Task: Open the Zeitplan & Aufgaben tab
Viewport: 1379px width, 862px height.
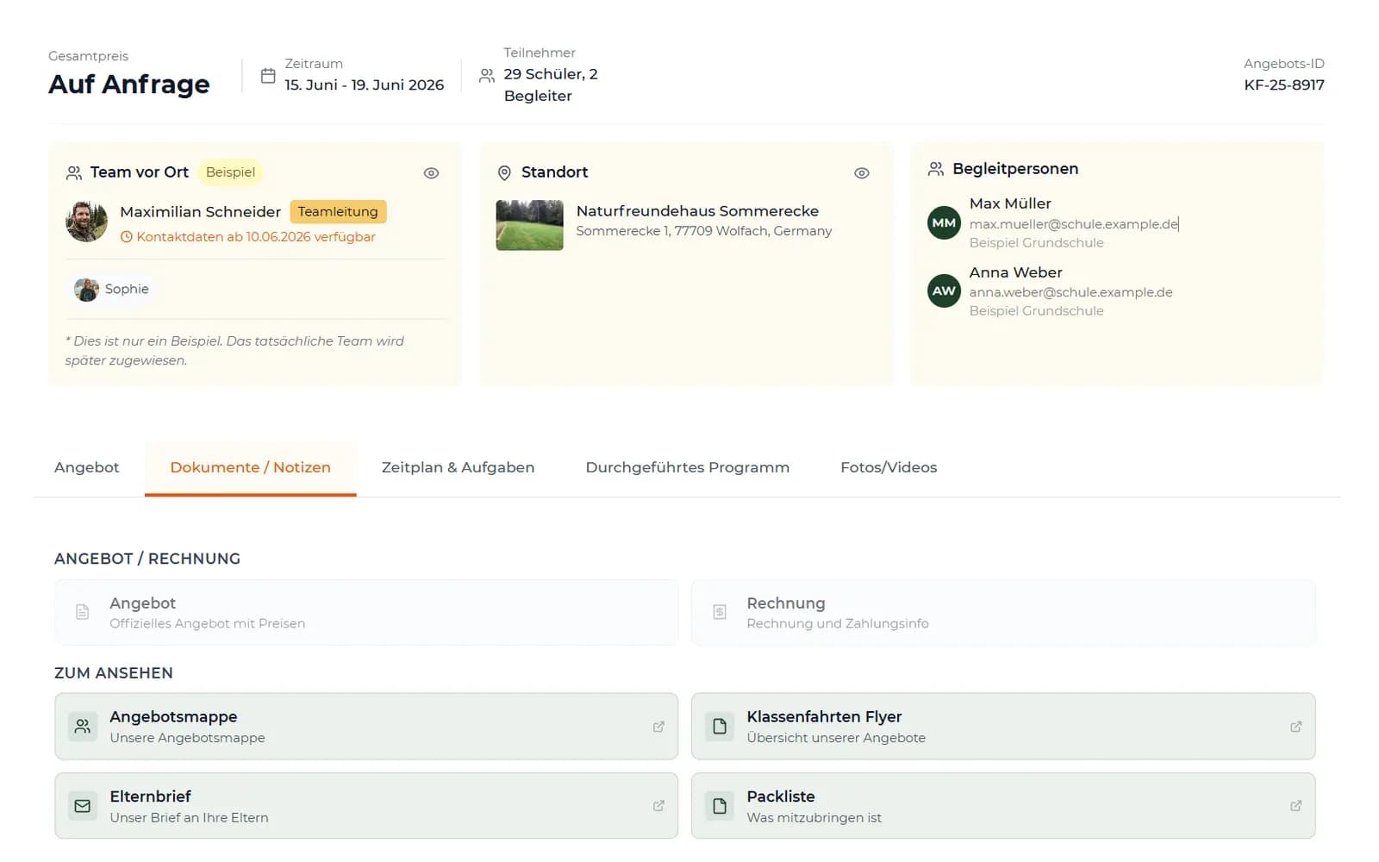Action: (458, 467)
